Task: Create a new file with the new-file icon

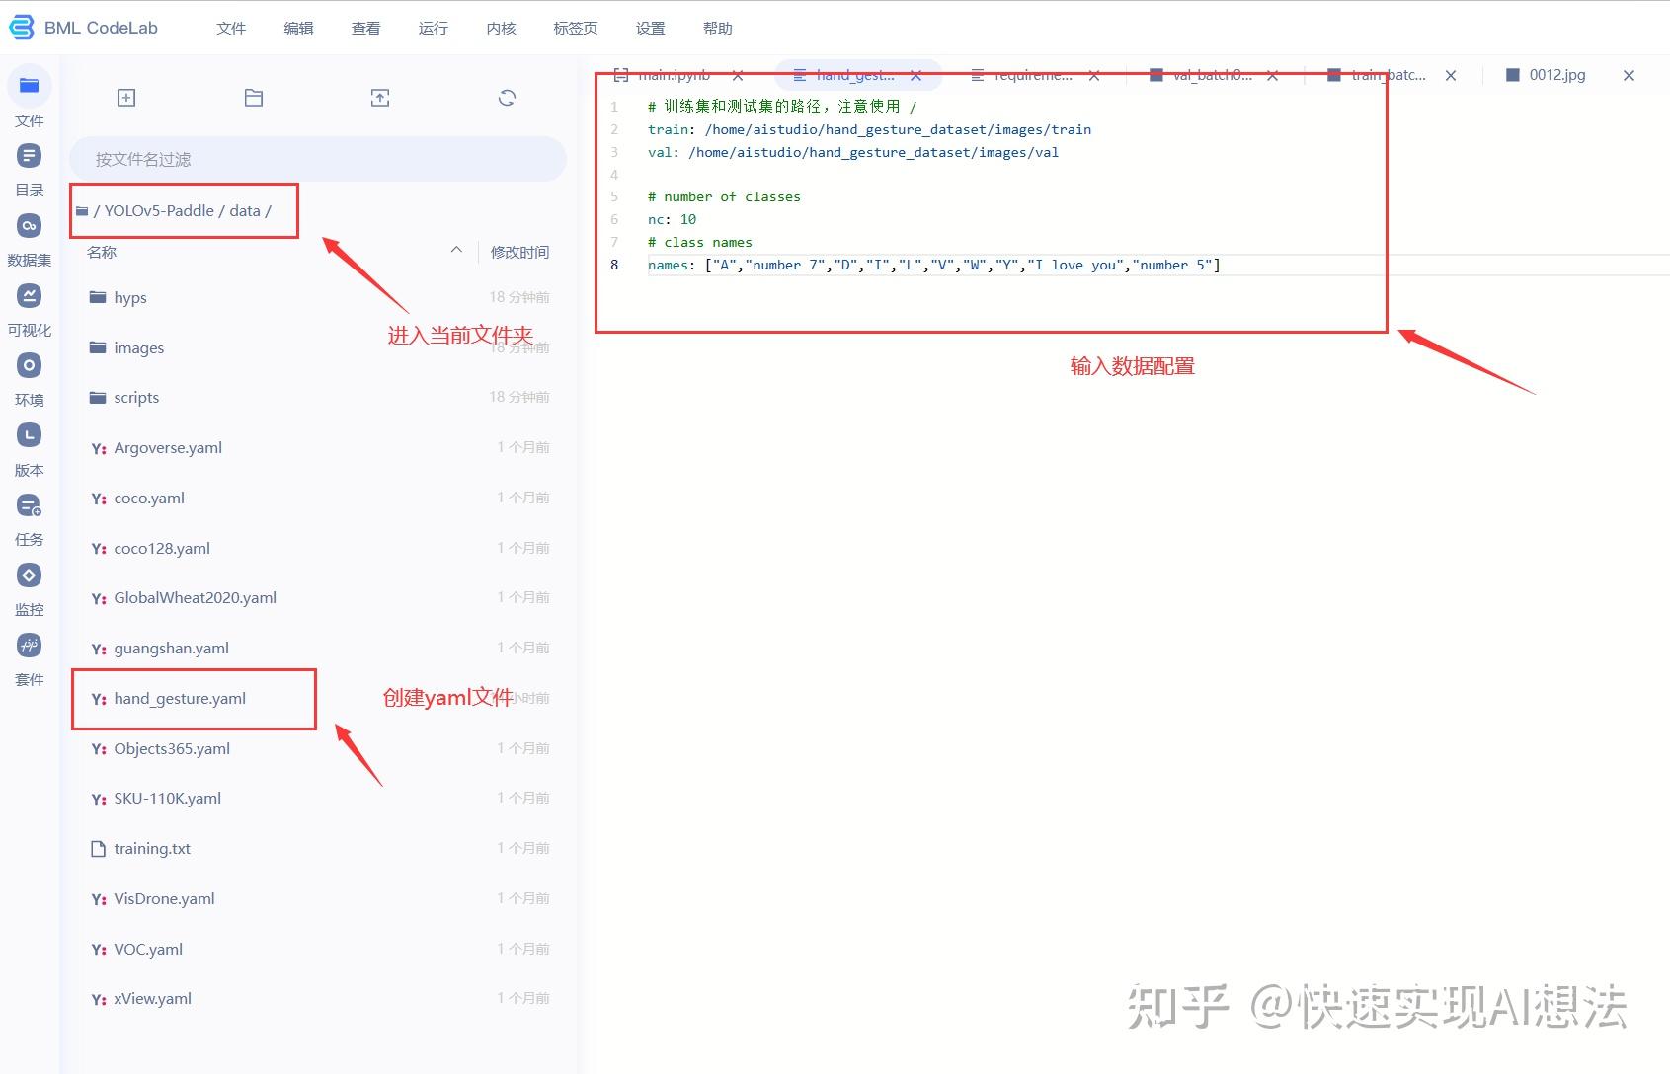Action: click(x=126, y=97)
